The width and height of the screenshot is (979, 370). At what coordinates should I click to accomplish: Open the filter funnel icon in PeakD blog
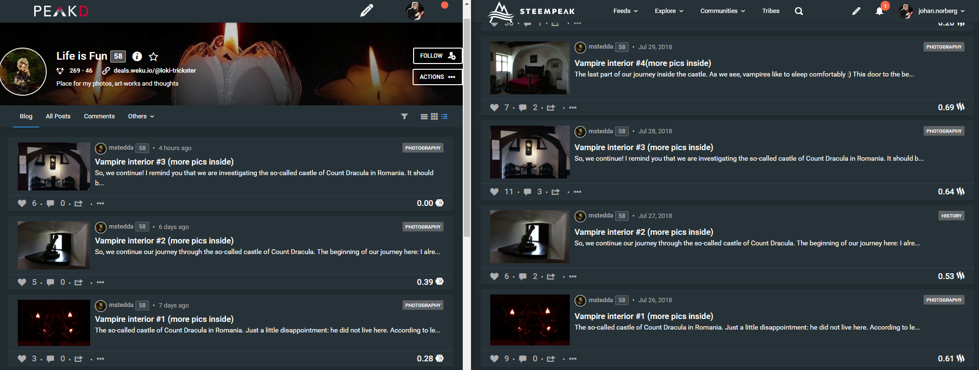point(404,116)
